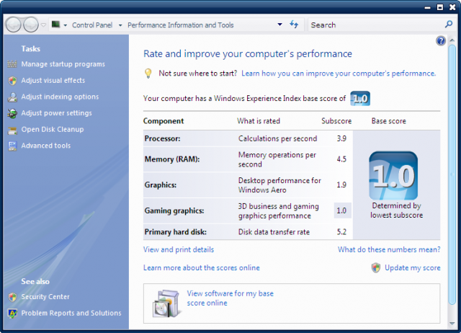Select the Memory (RAM) subscore 4.5
The height and width of the screenshot is (333, 461).
[x=341, y=159]
